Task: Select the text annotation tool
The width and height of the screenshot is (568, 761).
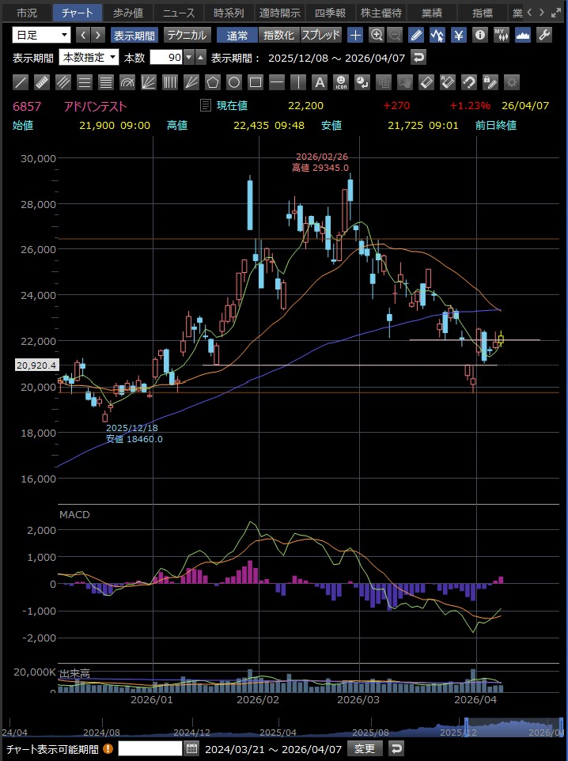Action: click(x=320, y=82)
